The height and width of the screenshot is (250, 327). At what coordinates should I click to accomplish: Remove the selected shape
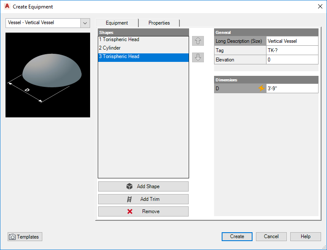tap(143, 211)
